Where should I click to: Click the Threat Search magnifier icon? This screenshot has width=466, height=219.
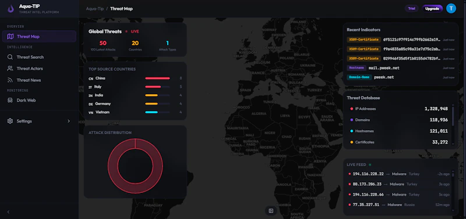(10, 57)
